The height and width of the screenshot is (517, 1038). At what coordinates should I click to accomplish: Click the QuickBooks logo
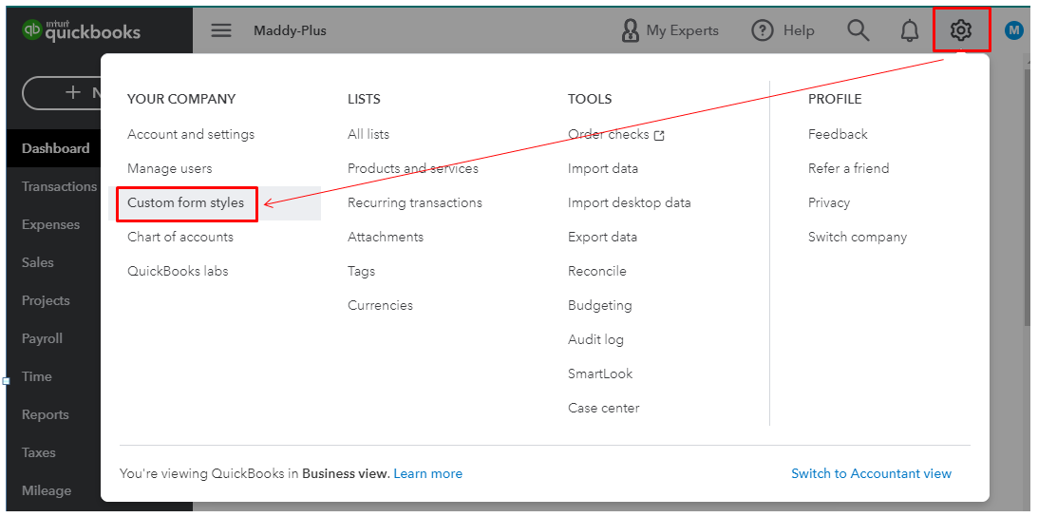click(x=82, y=30)
